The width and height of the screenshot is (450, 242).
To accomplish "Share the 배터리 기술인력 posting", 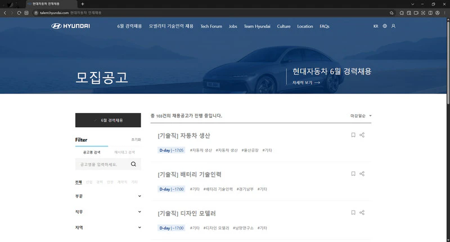I will [362, 174].
